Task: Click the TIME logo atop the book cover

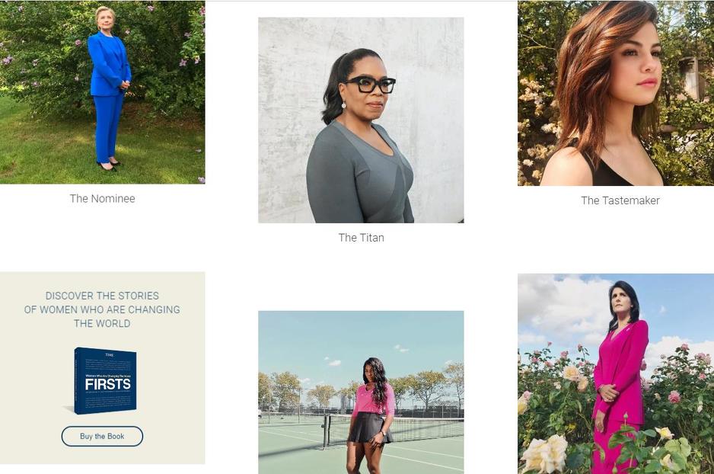Action: pos(110,354)
